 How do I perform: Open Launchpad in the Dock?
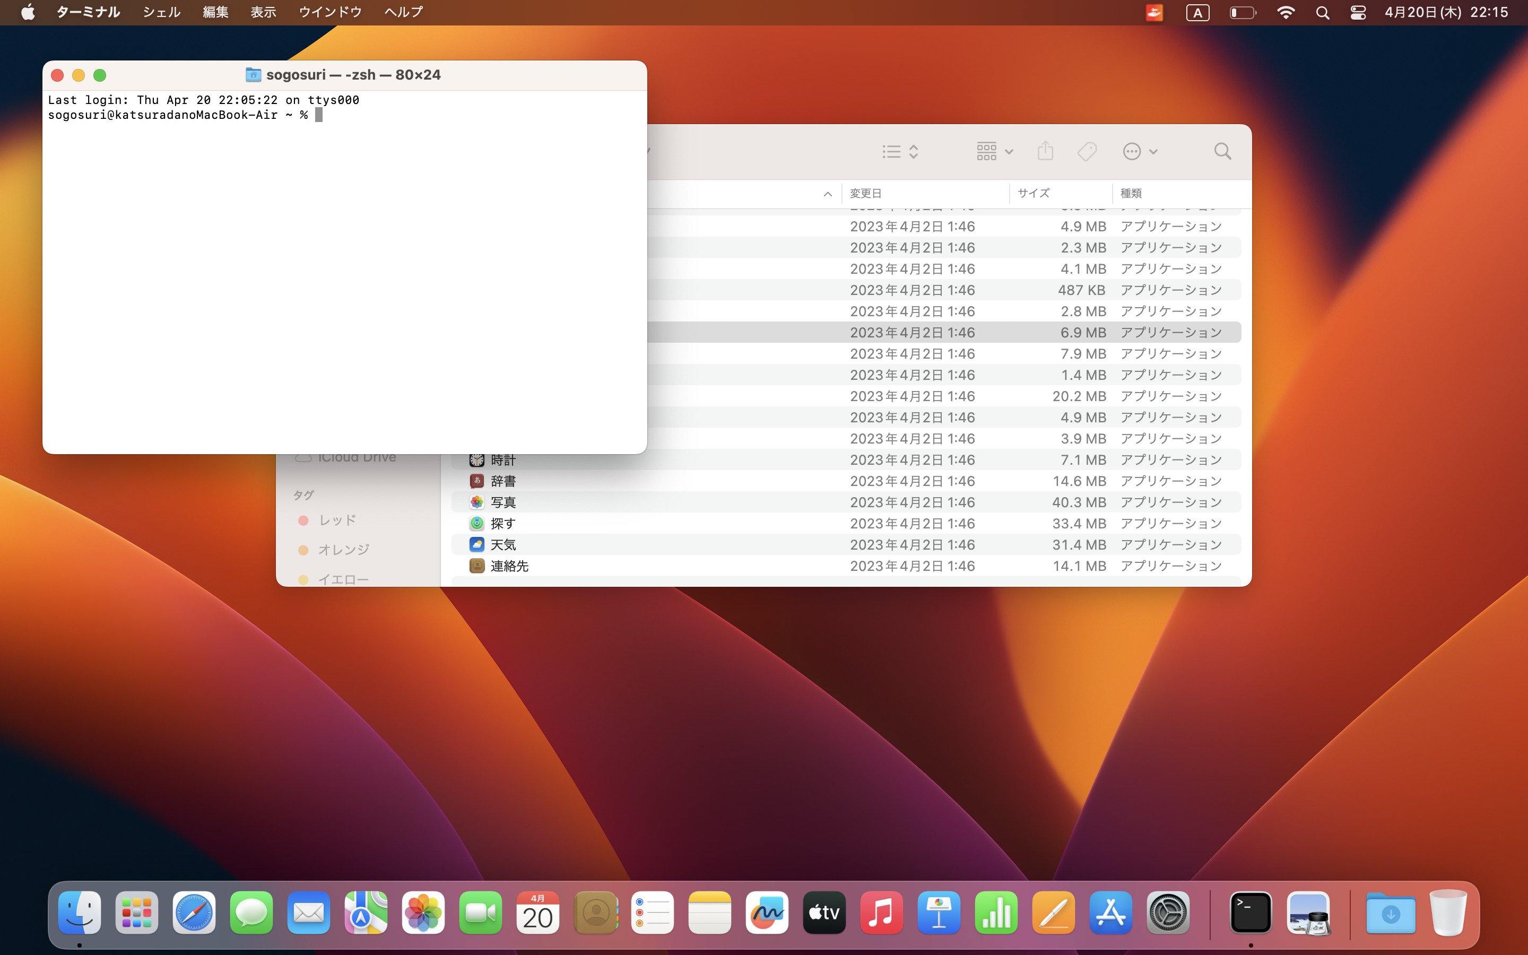137,913
